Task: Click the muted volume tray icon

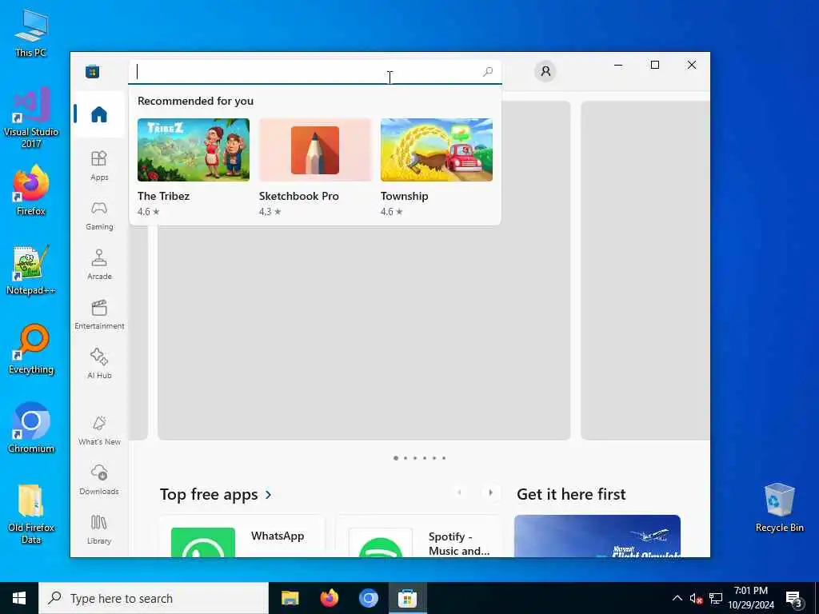Action: [696, 598]
